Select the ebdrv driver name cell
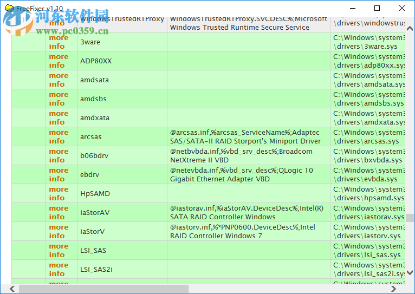Viewport: 415px width, 294px height. pos(122,174)
